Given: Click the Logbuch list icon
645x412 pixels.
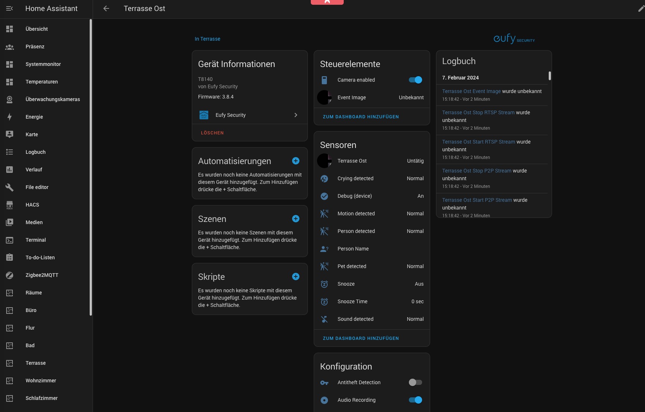Looking at the screenshot, I should point(10,152).
